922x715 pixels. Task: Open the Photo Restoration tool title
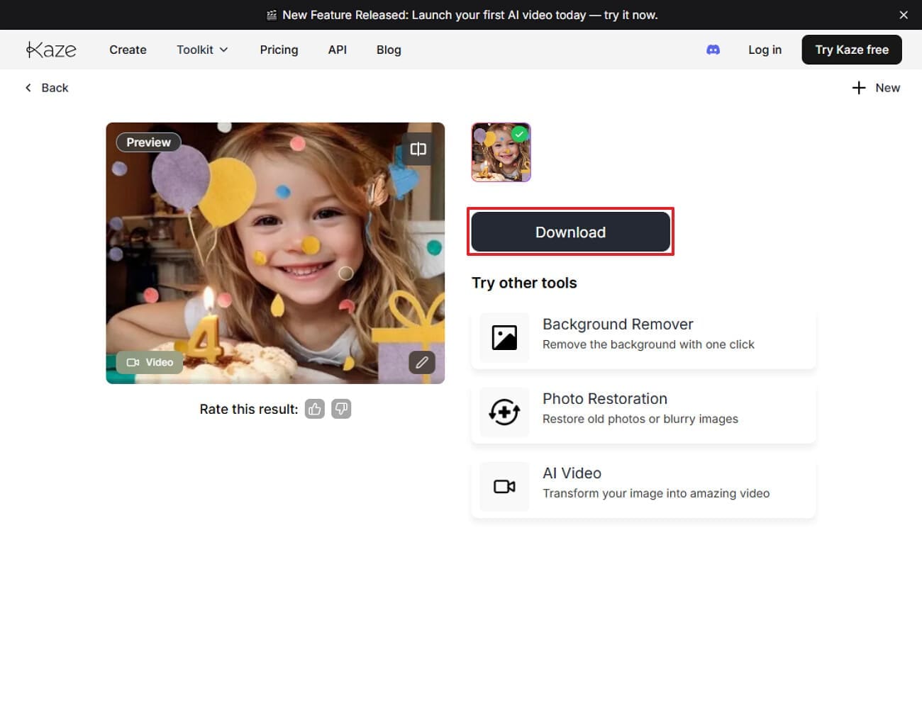[x=605, y=398]
